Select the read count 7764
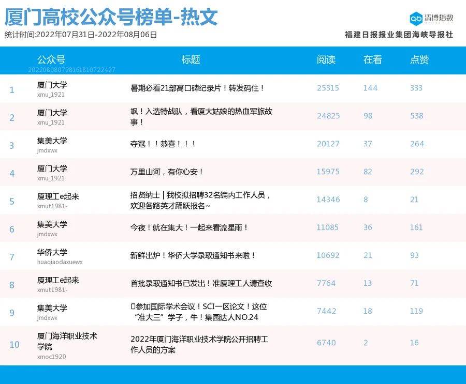The image size is (466, 384). 326,283
